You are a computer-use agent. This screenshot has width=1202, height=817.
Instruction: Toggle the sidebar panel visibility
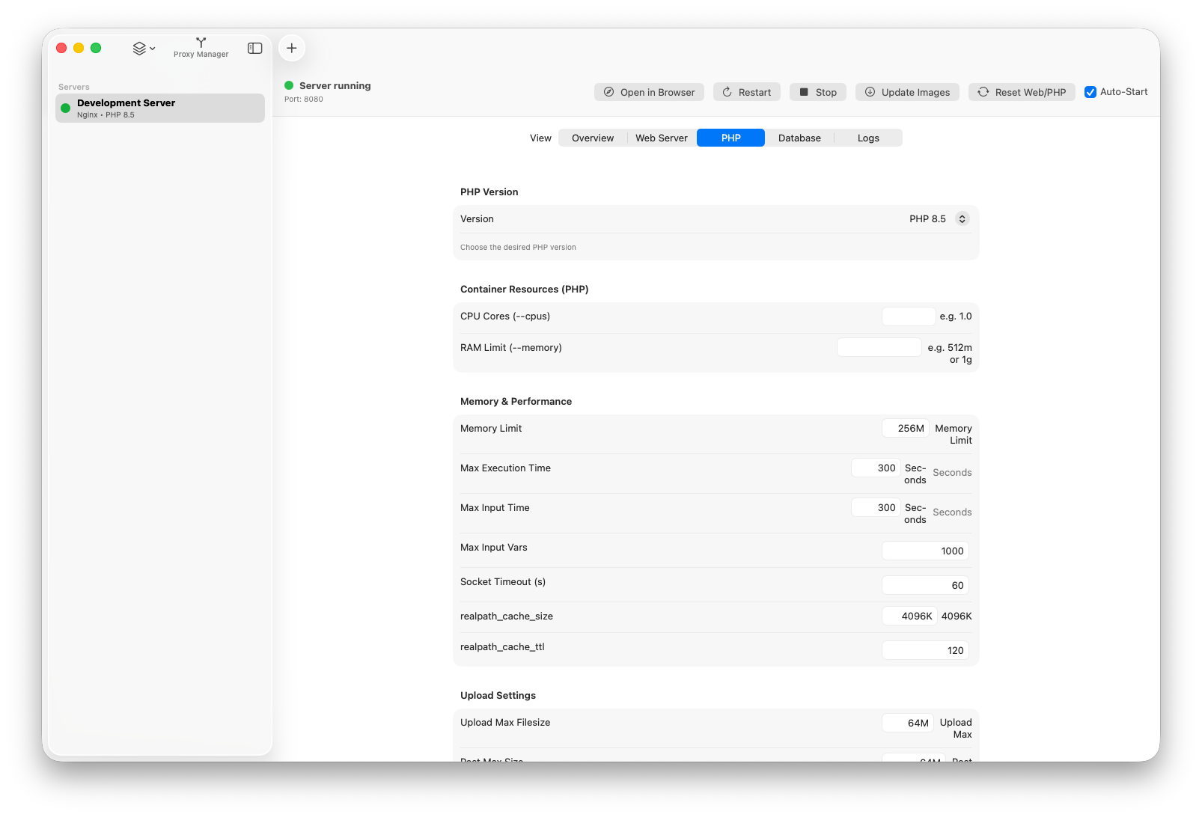[254, 47]
